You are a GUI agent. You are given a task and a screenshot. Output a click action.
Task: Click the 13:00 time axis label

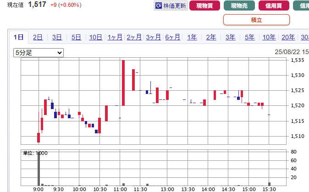tap(167, 189)
